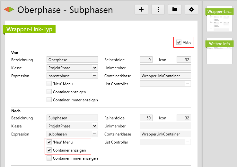Expand the Klasse dropdown in Nach section
The width and height of the screenshot is (237, 167).
tap(94, 126)
